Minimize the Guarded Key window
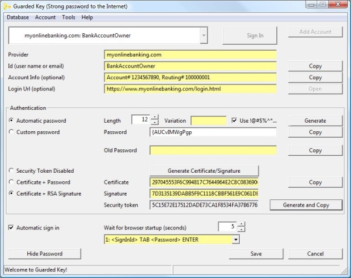This screenshot has height=278, width=351. click(311, 5)
